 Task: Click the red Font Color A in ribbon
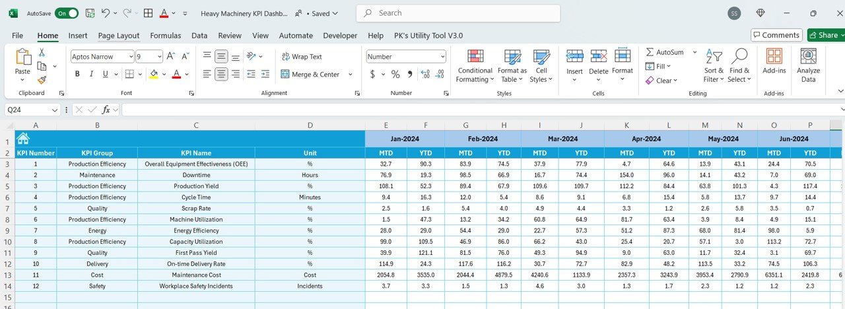tap(176, 75)
